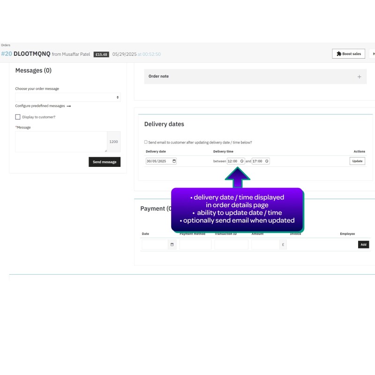Click the Employee column header

tap(347, 233)
